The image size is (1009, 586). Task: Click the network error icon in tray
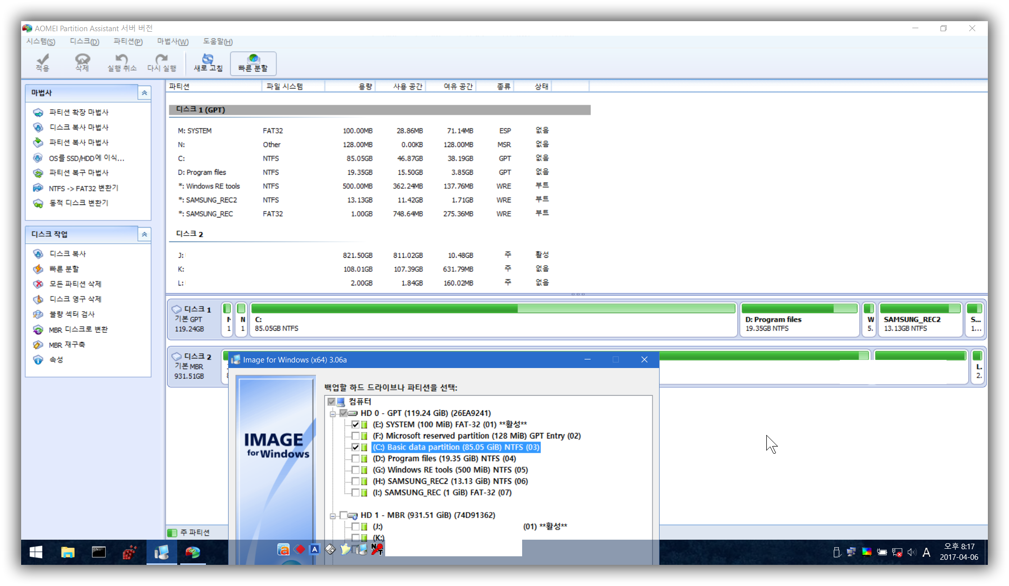pos(897,552)
